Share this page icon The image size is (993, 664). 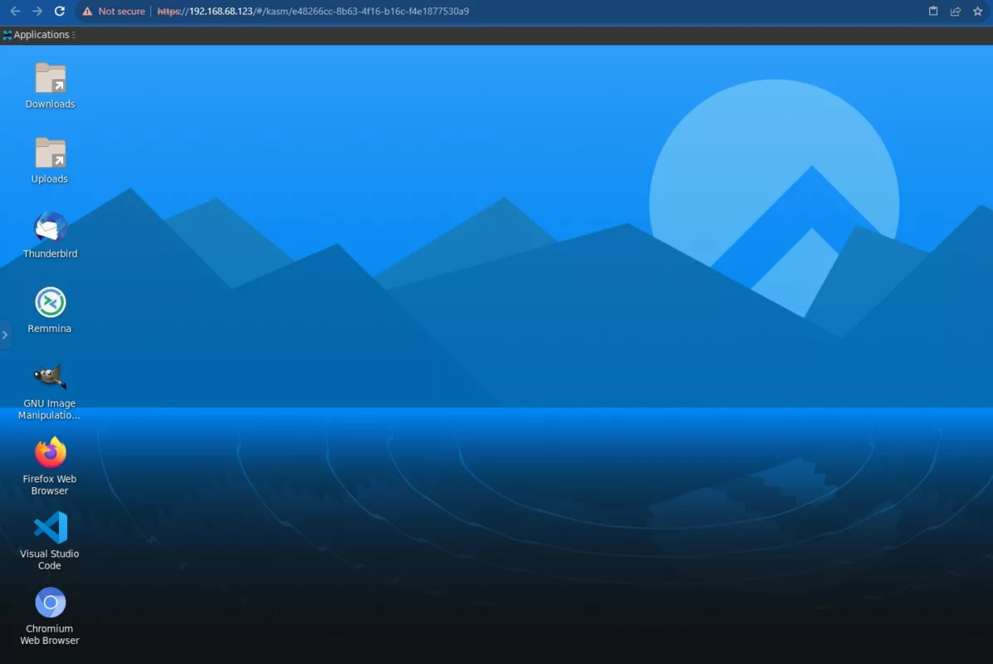(956, 11)
